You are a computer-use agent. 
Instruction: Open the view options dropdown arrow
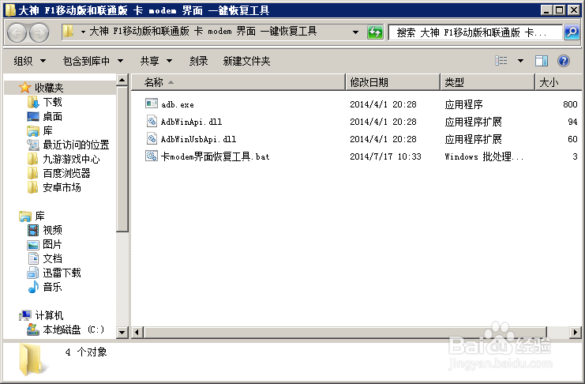(x=520, y=61)
